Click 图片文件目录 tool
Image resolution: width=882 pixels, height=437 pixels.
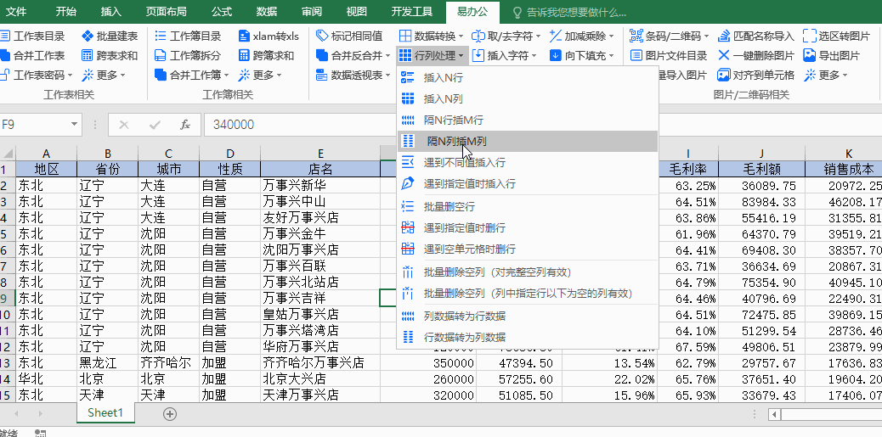(x=668, y=56)
